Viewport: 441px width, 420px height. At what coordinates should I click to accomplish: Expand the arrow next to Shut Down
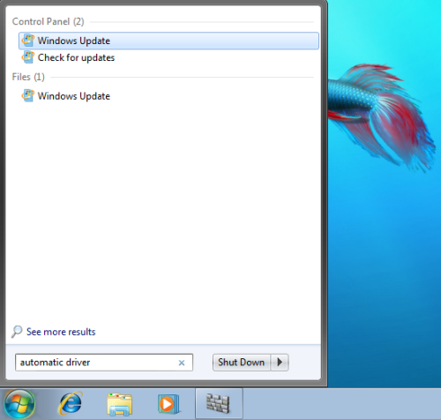click(x=280, y=362)
